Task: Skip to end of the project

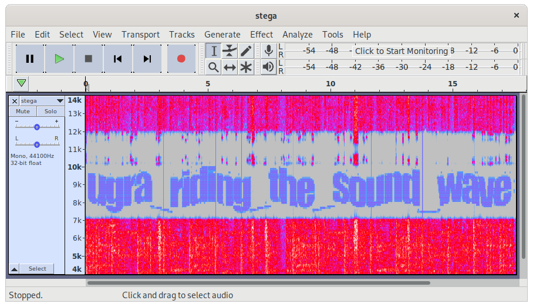Action: click(x=147, y=59)
